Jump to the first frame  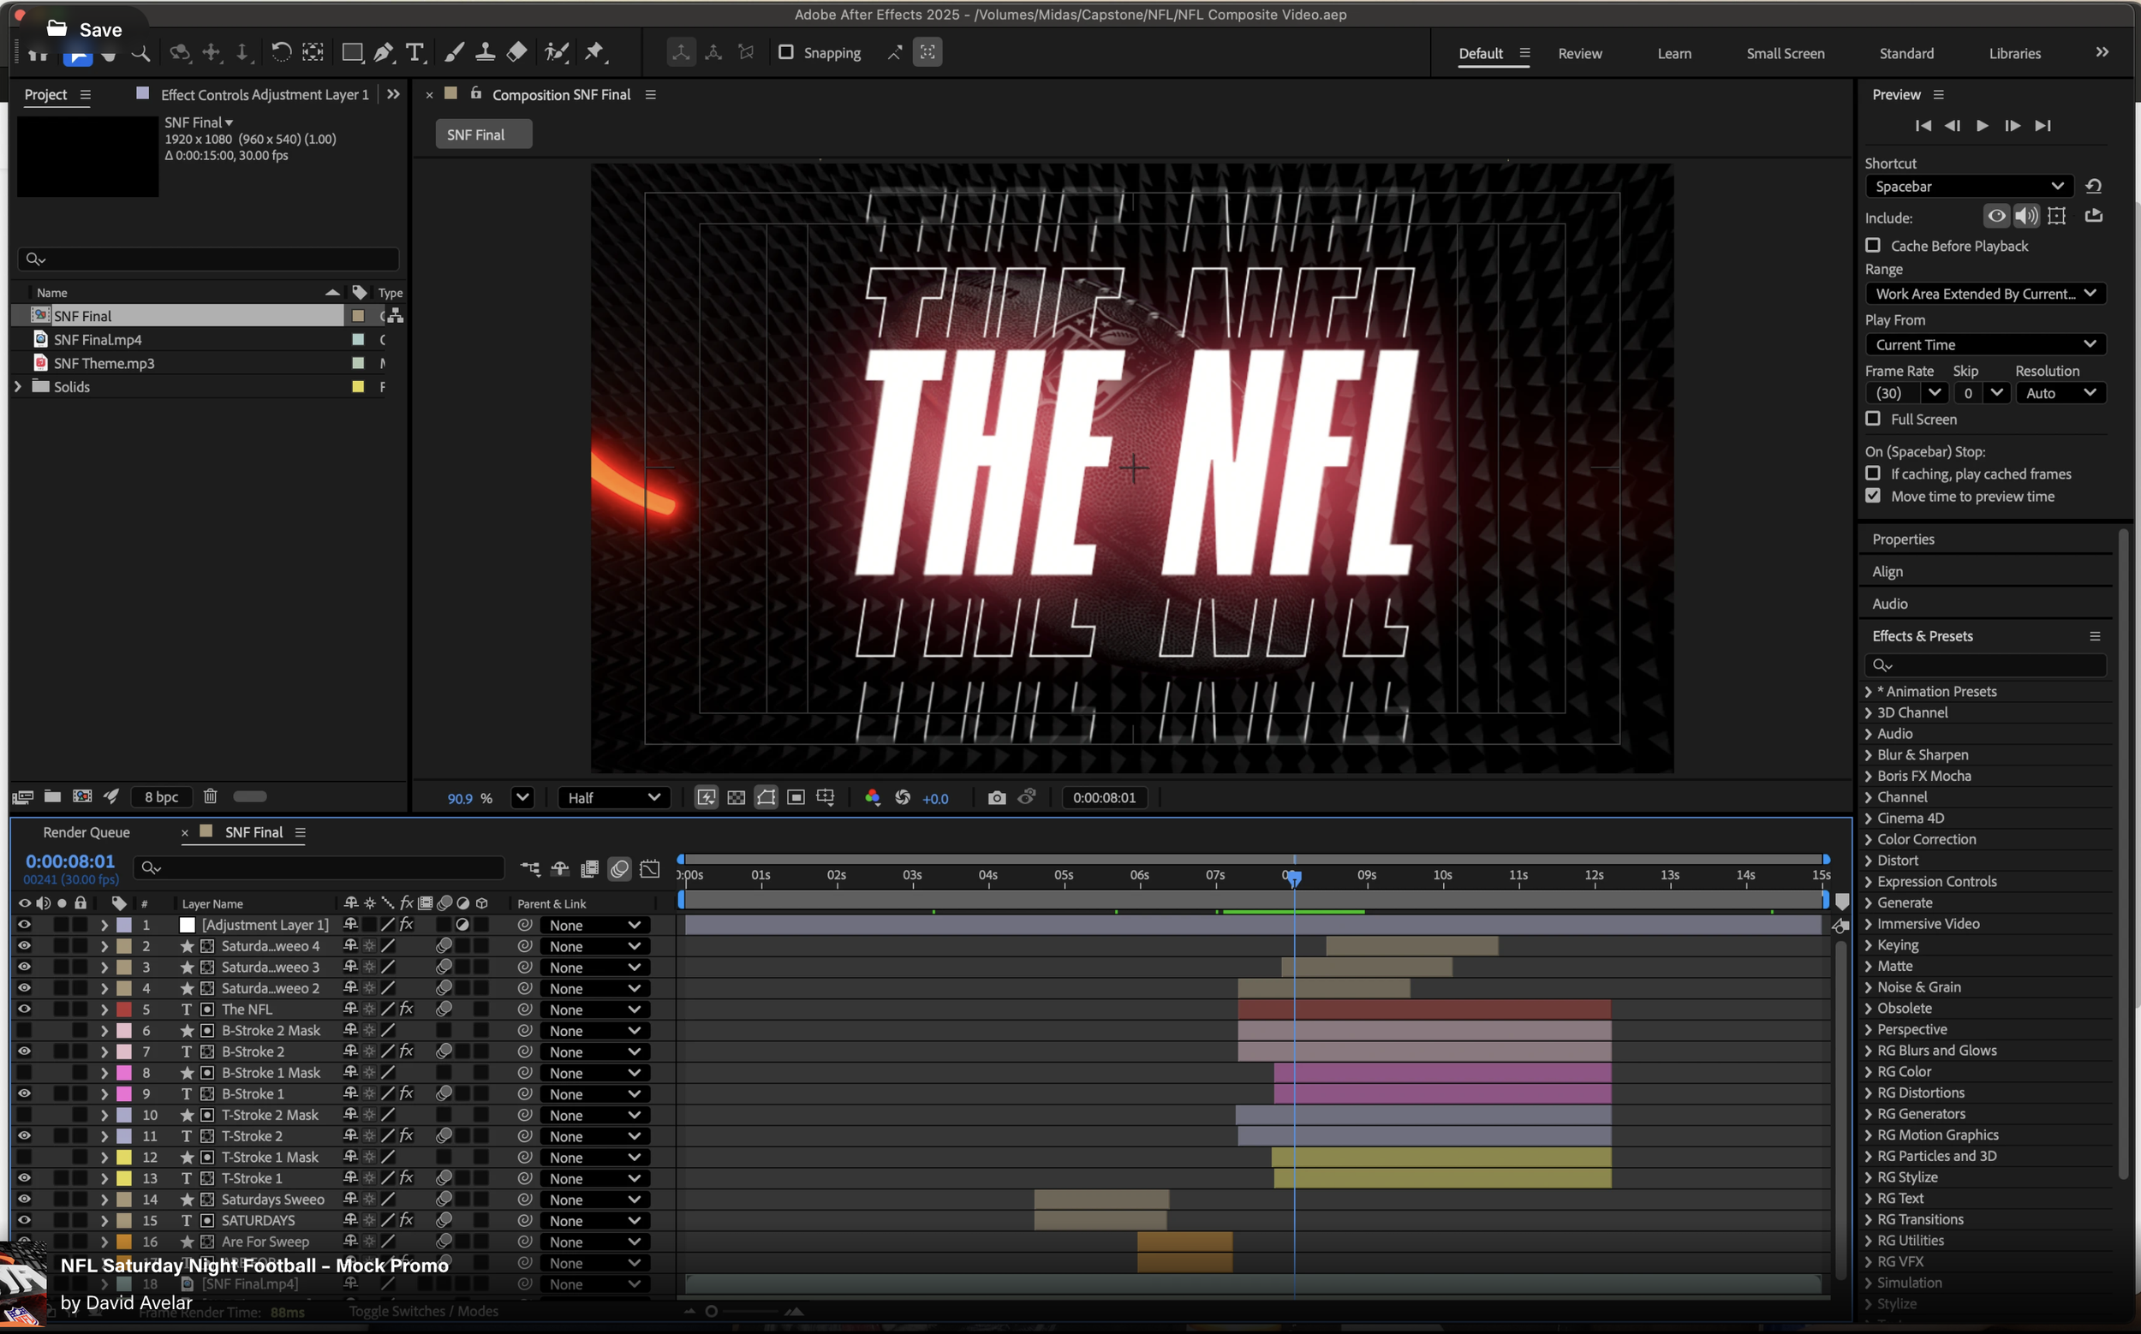point(1923,125)
